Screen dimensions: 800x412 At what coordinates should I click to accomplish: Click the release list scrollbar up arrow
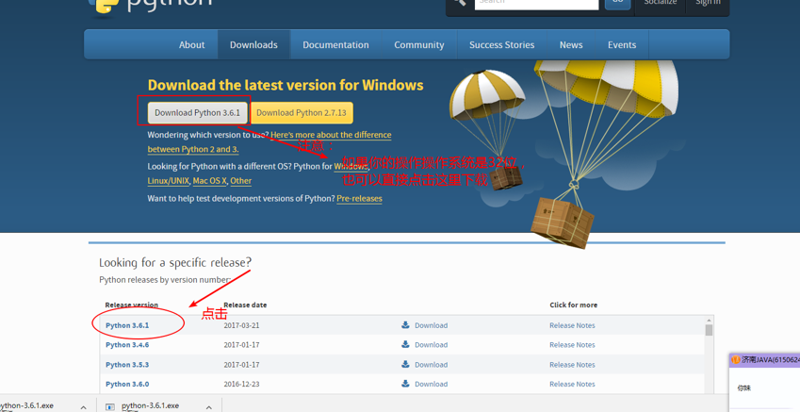click(709, 321)
